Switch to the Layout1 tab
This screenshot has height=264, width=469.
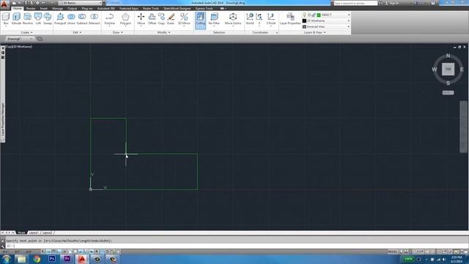point(34,232)
